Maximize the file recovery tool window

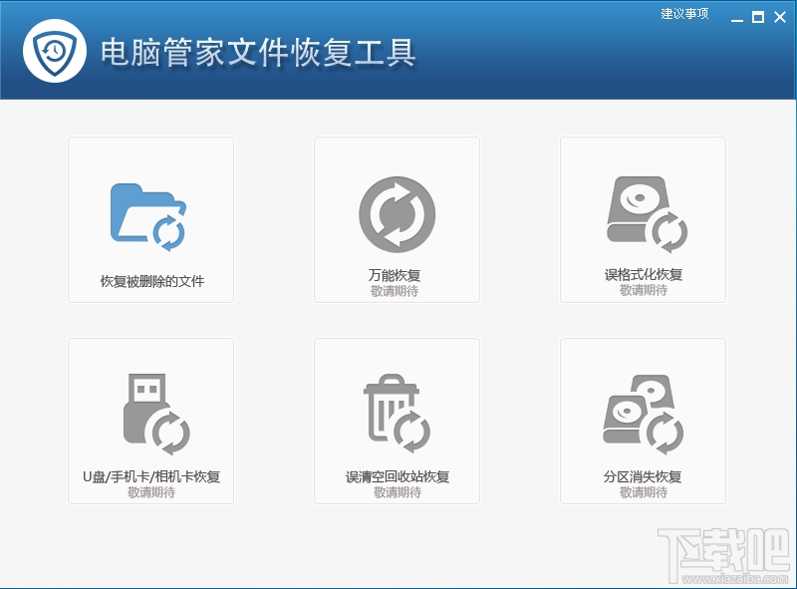click(x=758, y=17)
